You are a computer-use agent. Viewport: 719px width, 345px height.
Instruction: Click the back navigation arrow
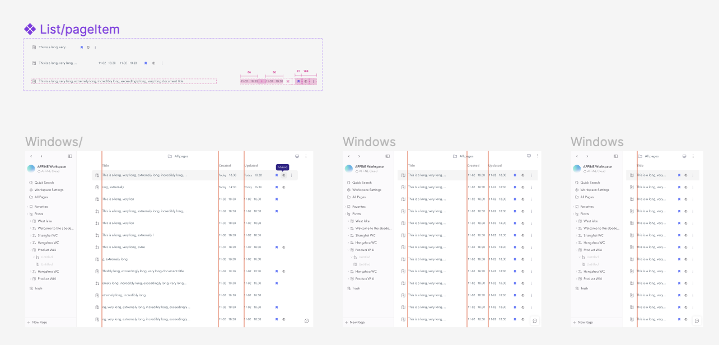[x=31, y=156]
